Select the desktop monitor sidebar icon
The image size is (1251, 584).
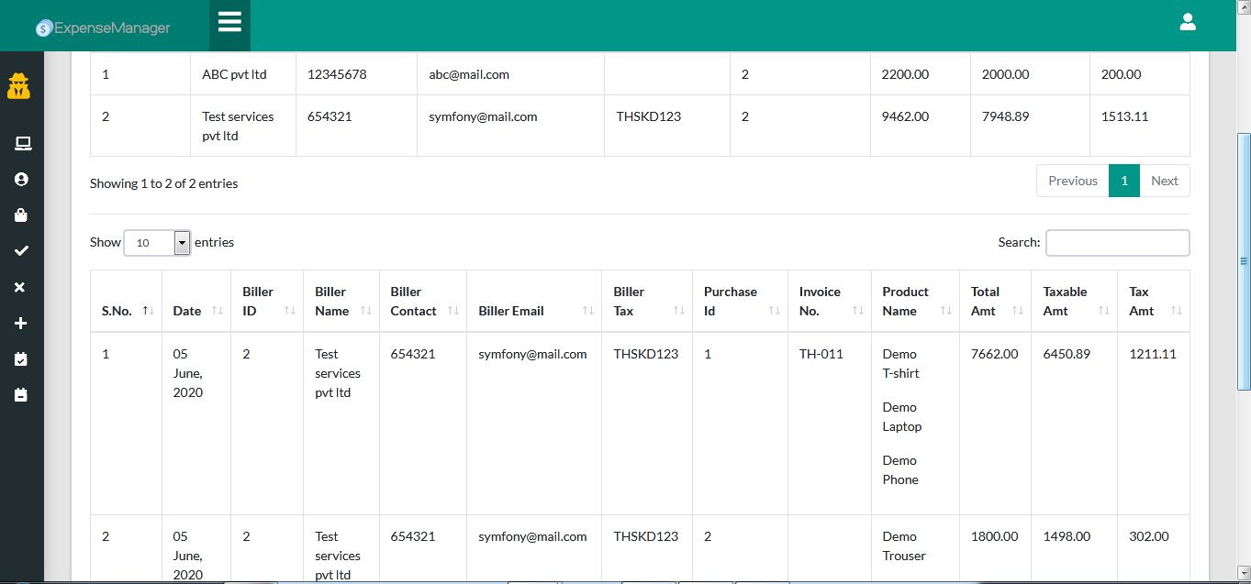(21, 143)
